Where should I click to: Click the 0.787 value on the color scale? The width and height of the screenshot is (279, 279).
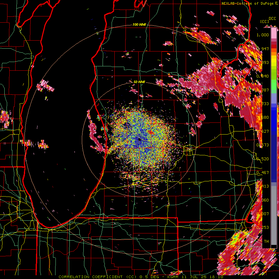[263, 90]
